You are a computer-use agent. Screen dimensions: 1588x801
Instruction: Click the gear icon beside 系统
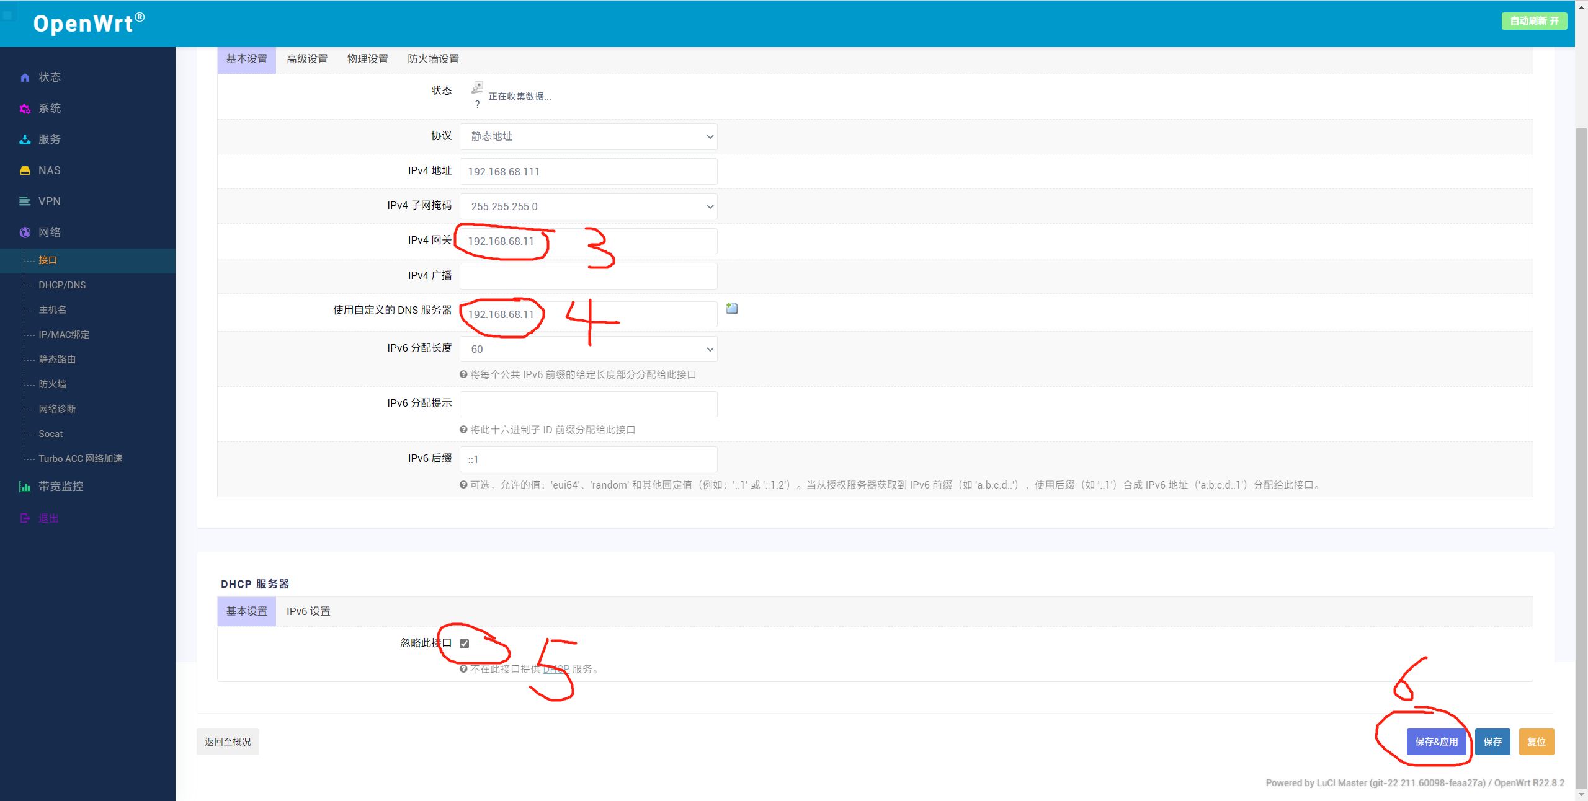point(25,108)
